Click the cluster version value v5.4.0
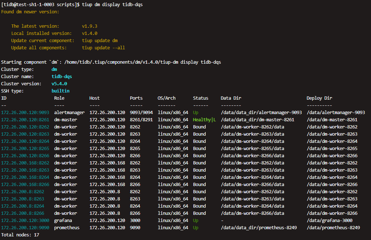Screen dimensions: 371x240 point(59,84)
